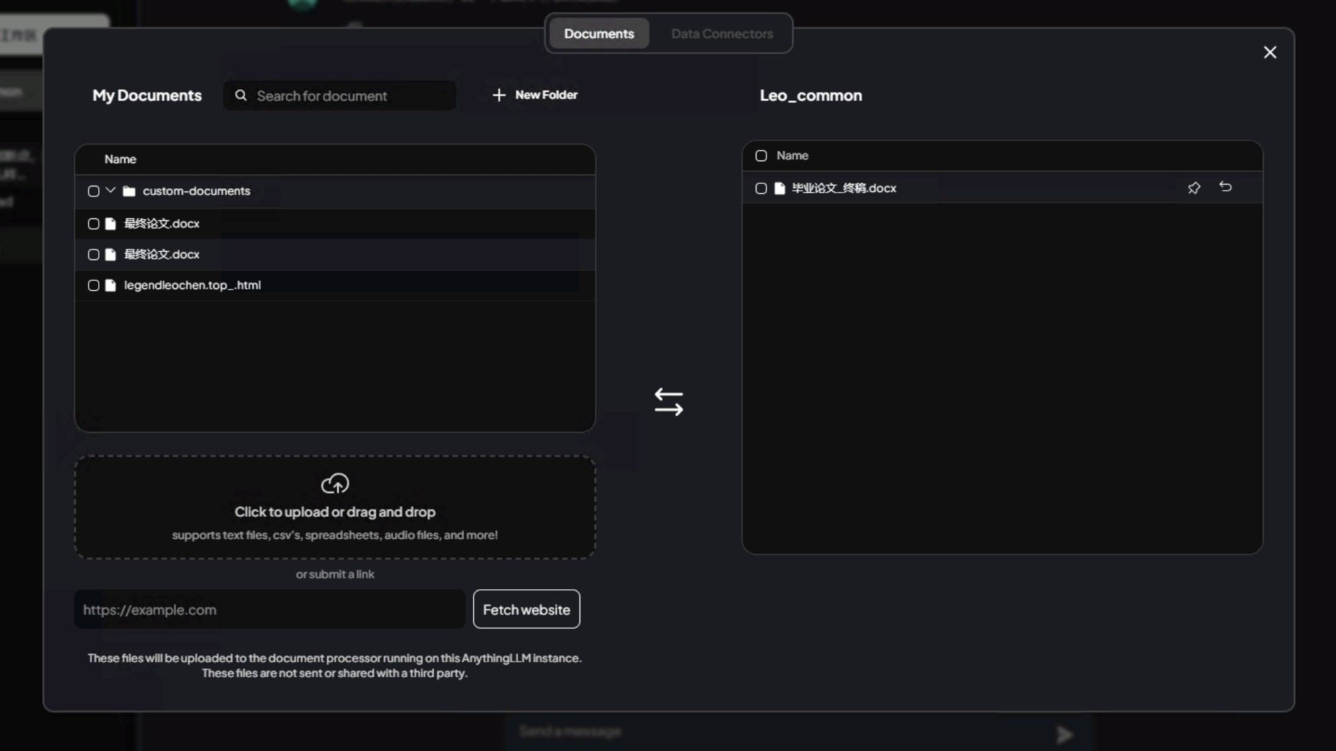Toggle checkbox next to 毕业论文_终稿.docx
Viewport: 1336px width, 751px height.
point(761,188)
